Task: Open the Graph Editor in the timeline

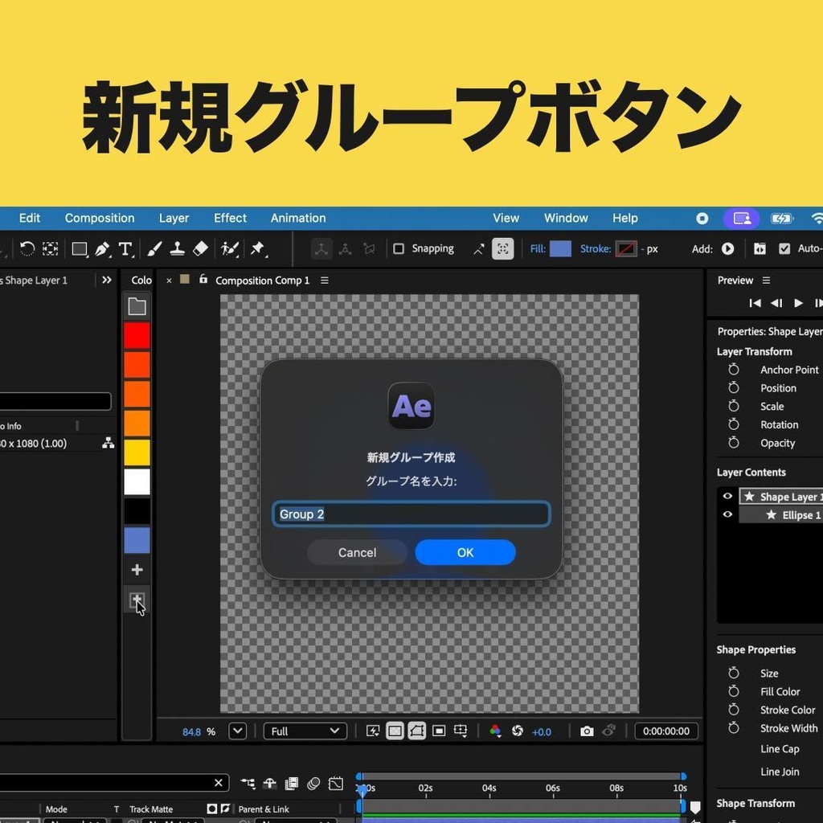Action: (x=336, y=783)
